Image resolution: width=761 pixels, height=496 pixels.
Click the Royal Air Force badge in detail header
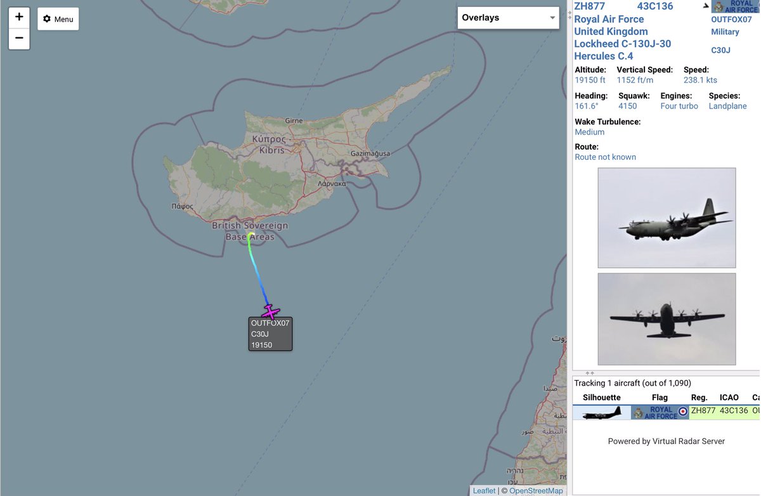pos(736,6)
